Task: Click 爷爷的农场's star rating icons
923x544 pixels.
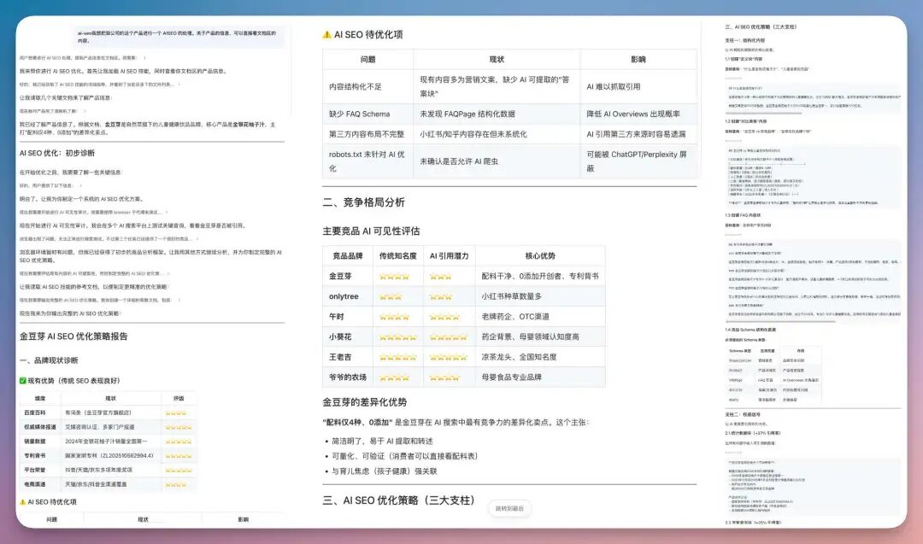Action: [393, 377]
